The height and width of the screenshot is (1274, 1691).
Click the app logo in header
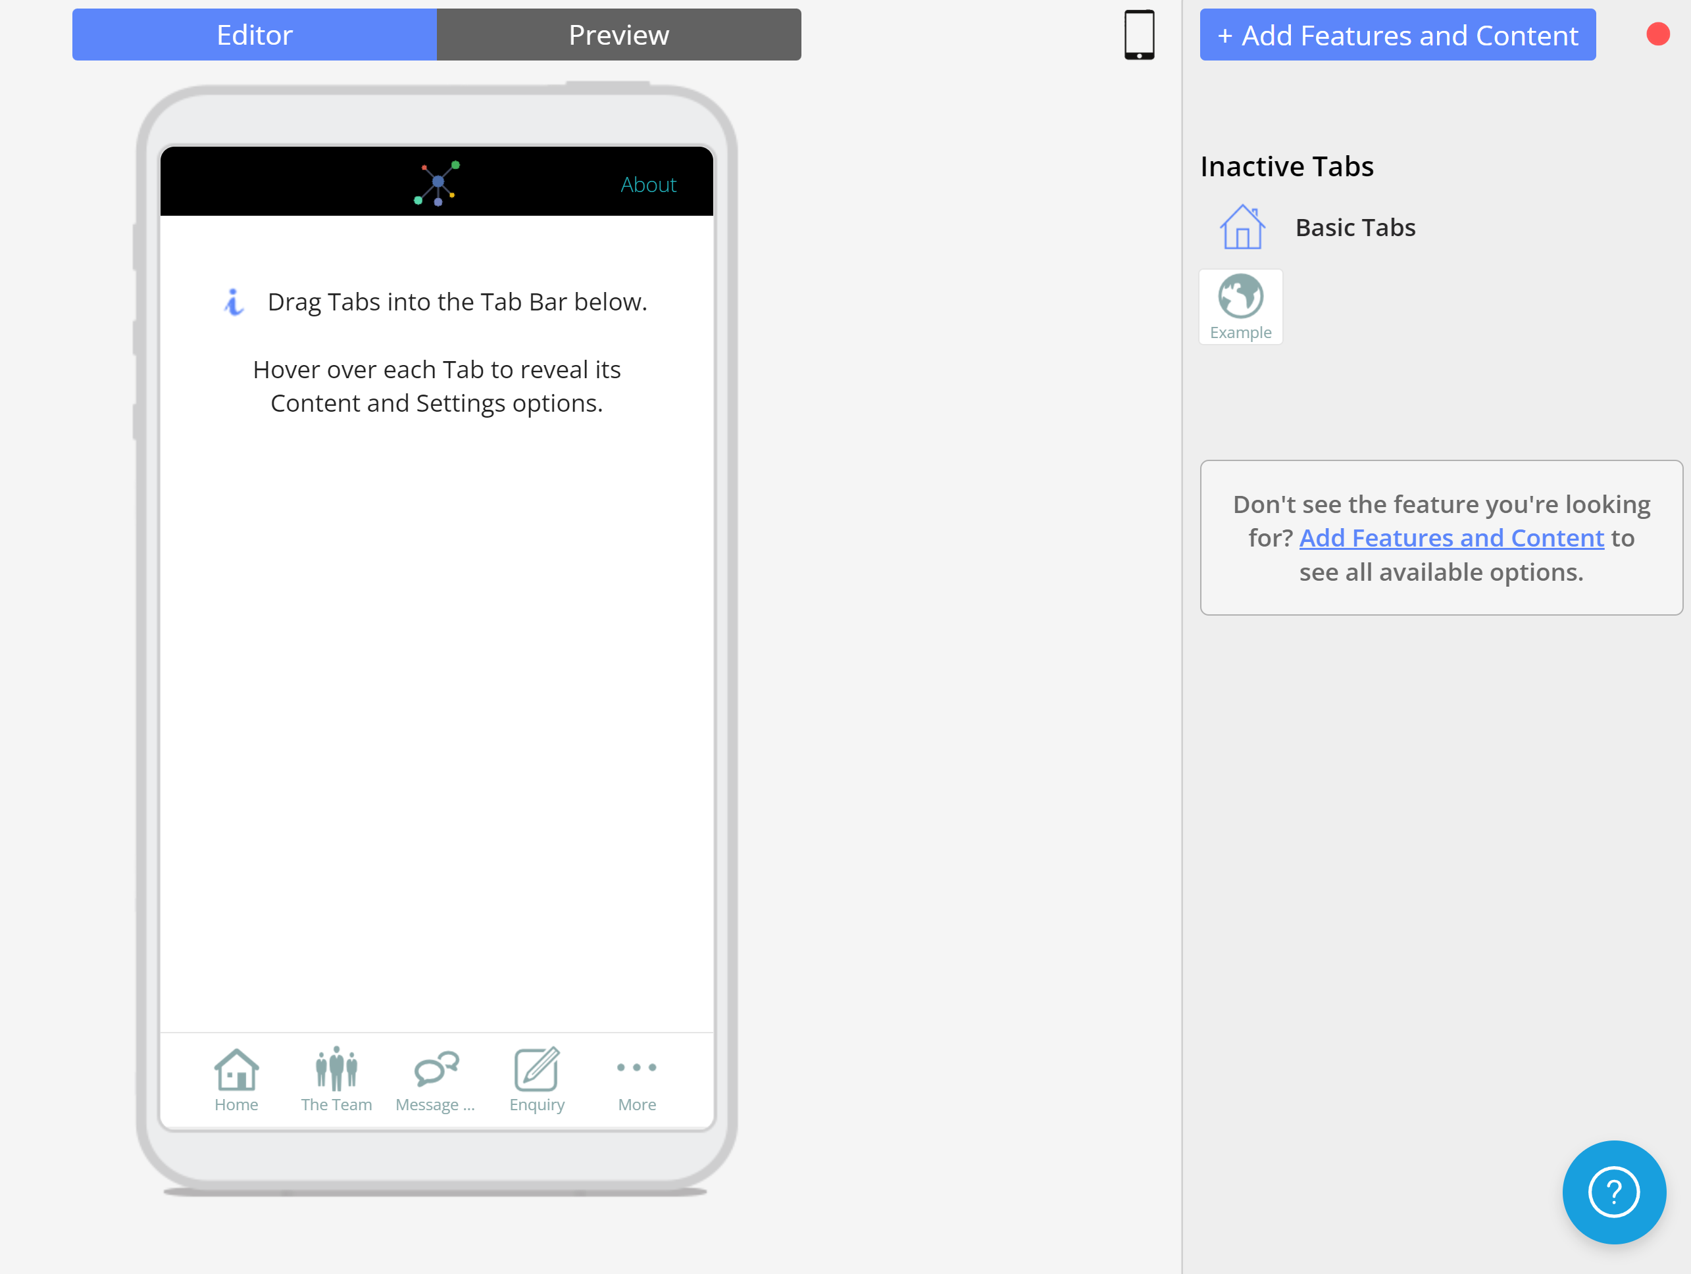pyautogui.click(x=436, y=184)
